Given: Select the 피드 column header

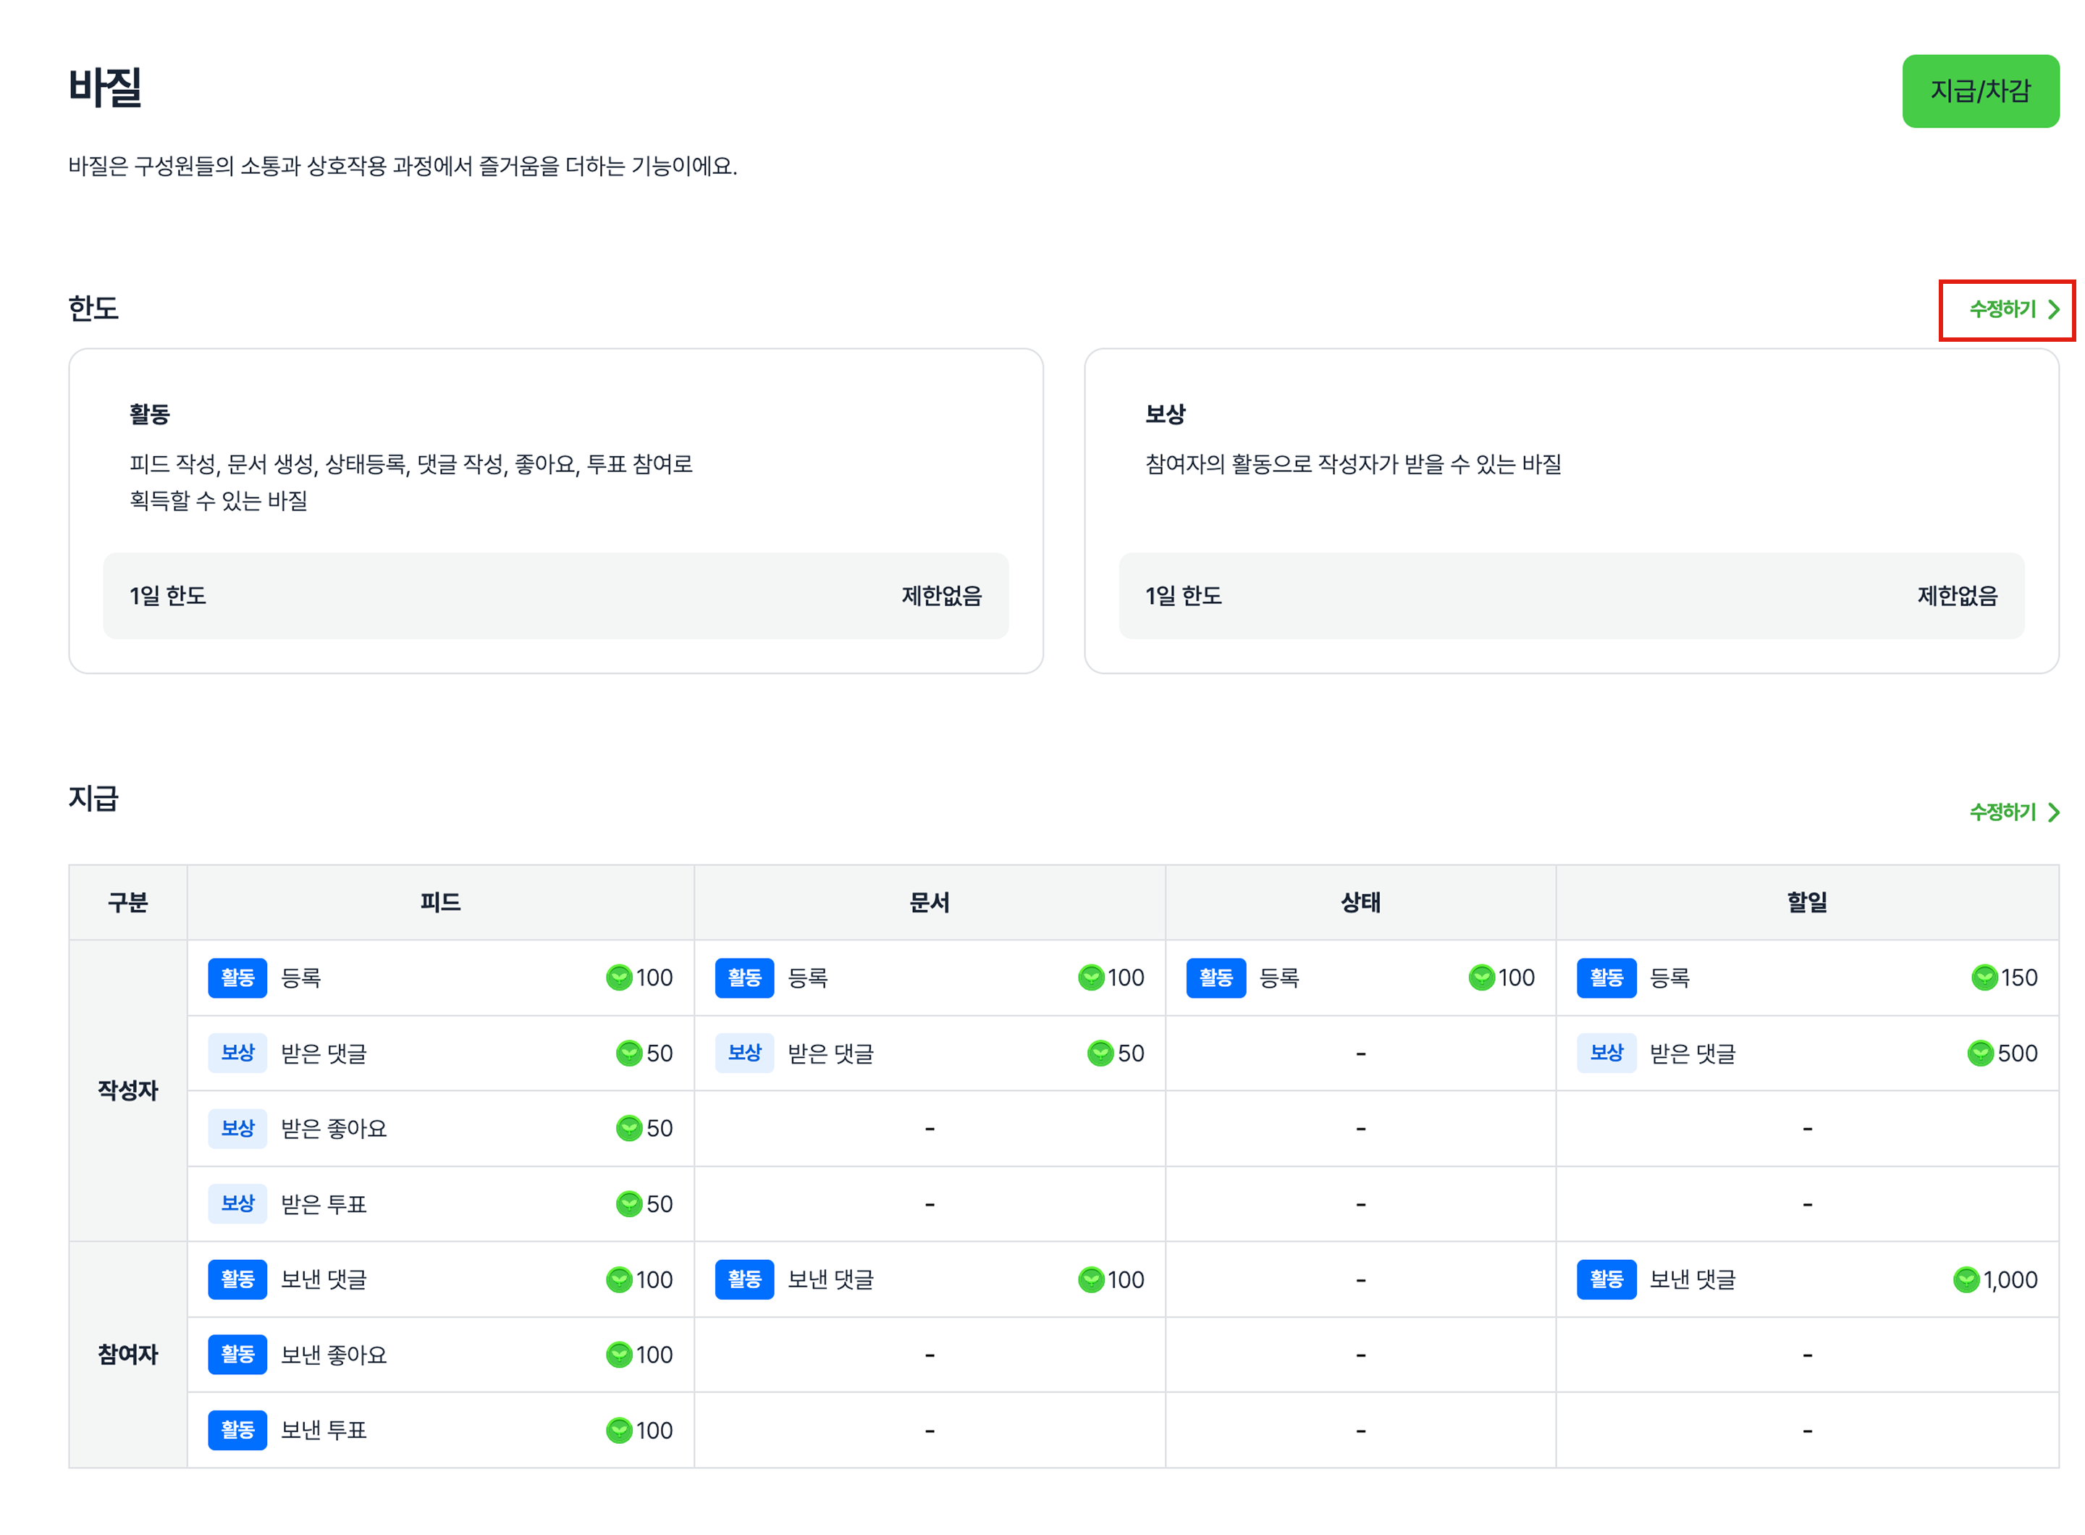Looking at the screenshot, I should pos(439,902).
